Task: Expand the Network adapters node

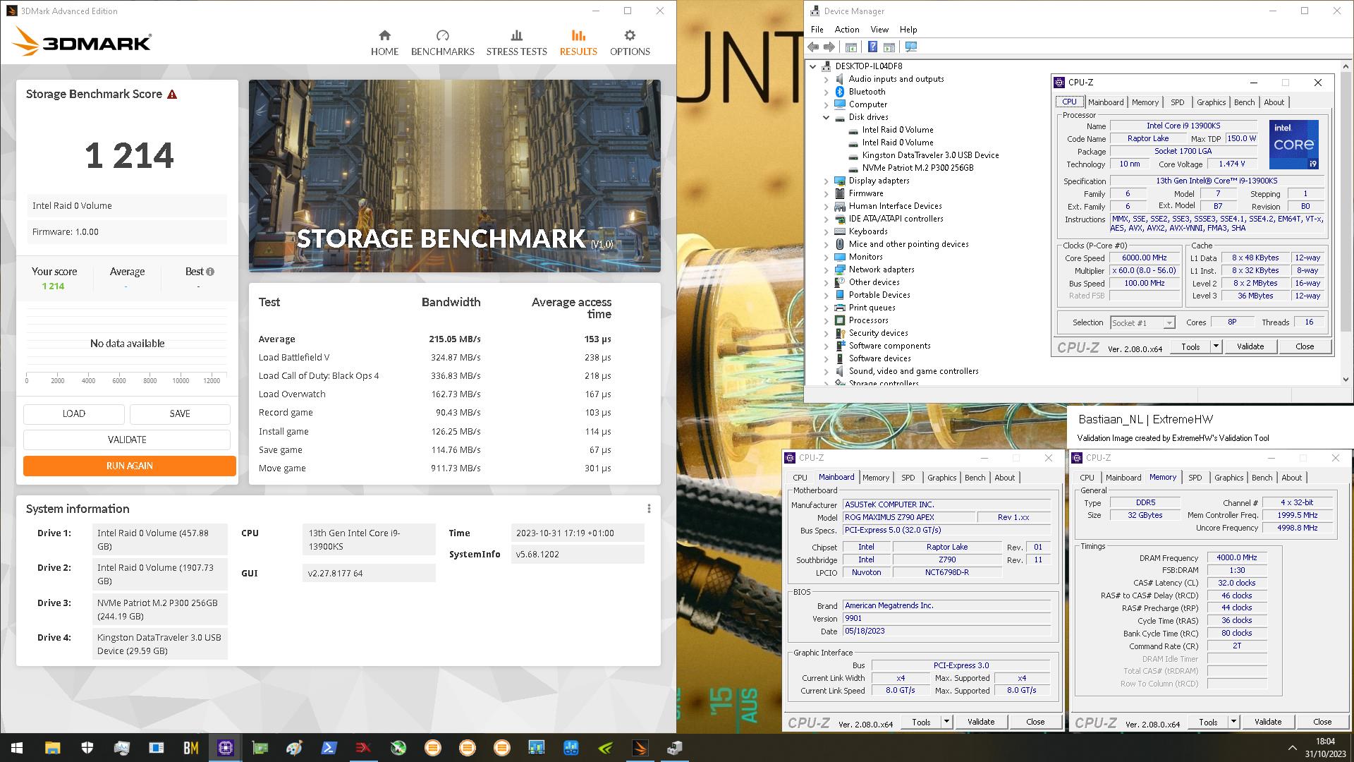Action: tap(826, 270)
